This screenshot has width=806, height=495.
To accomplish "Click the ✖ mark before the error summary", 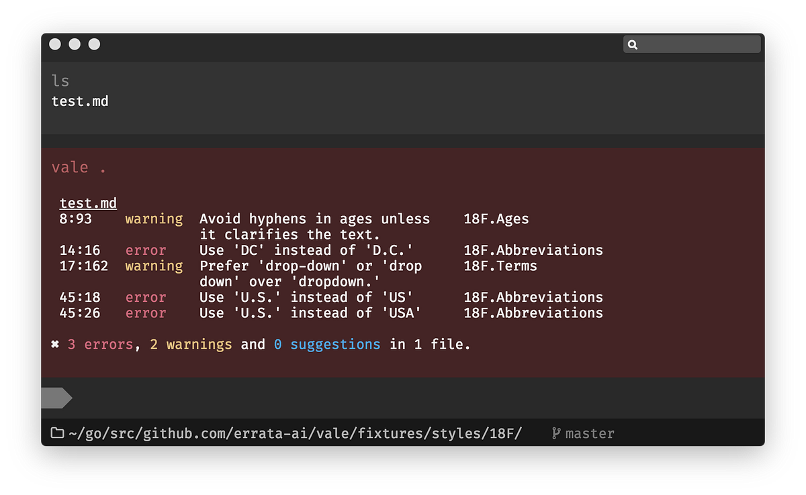I will coord(54,343).
